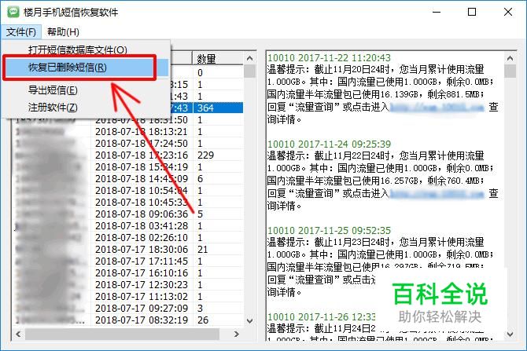Select row 2018-07-18 18:31:50
Viewport: 527px width, 351px height.
[127, 120]
